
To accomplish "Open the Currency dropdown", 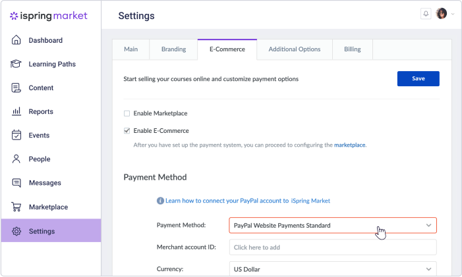I will pos(333,268).
